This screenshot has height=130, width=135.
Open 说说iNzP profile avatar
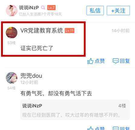12,11
